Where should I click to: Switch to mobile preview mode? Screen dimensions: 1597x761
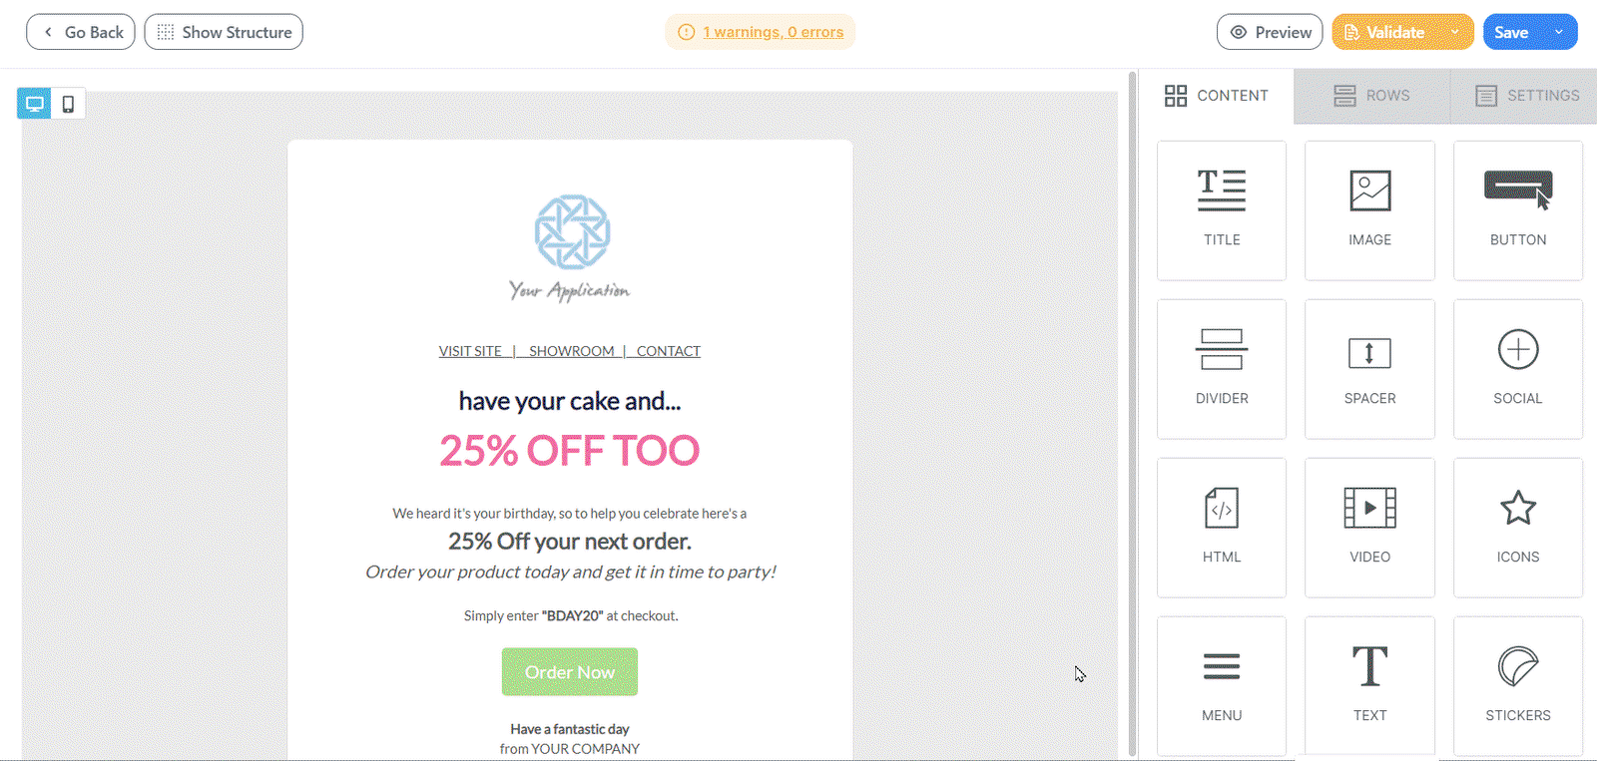click(x=68, y=104)
